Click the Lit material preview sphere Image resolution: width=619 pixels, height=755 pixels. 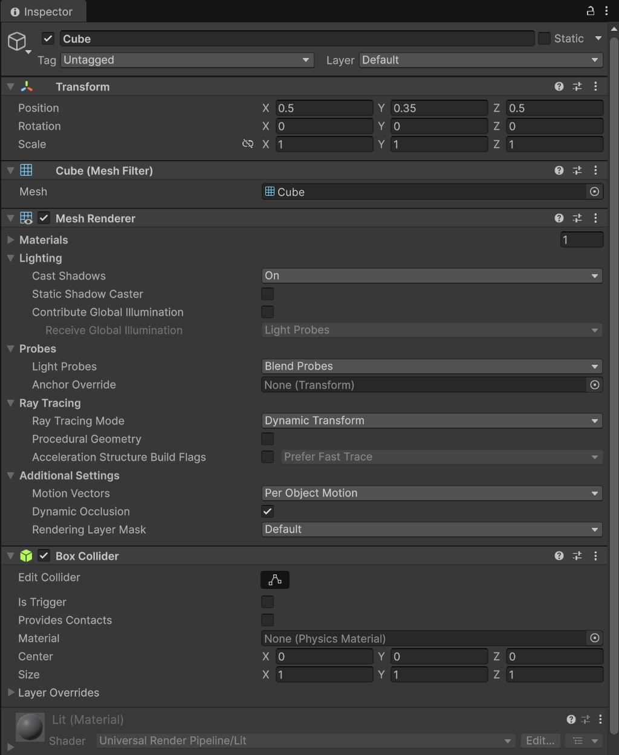[30, 727]
